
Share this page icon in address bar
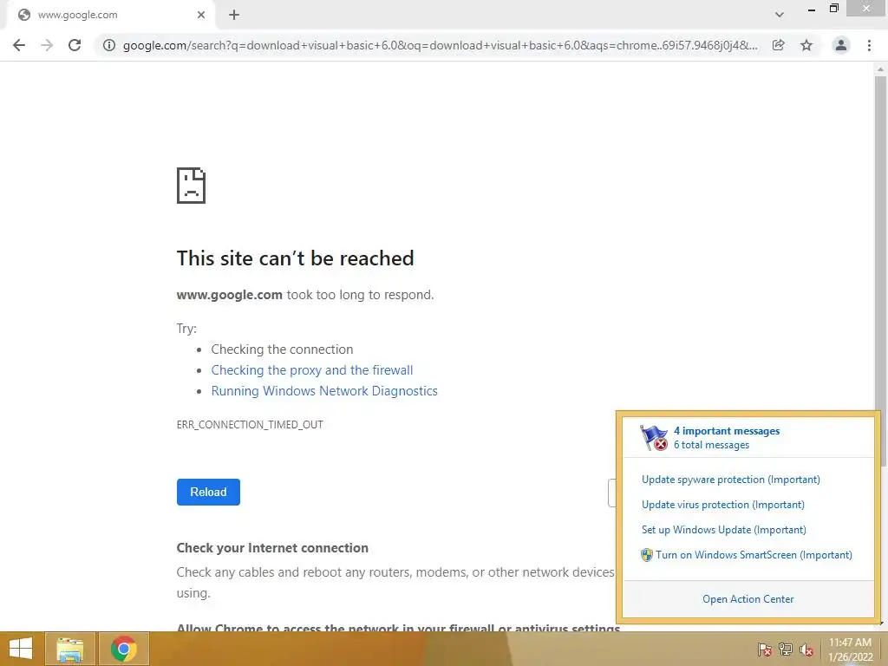[x=779, y=45]
